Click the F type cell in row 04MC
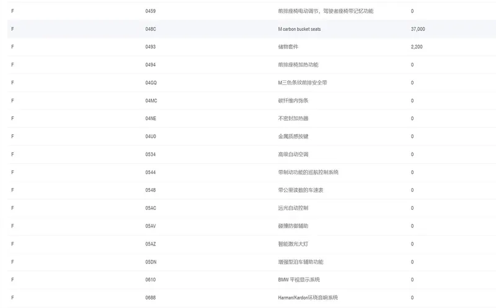Image resolution: width=496 pixels, height=308 pixels. [12, 101]
